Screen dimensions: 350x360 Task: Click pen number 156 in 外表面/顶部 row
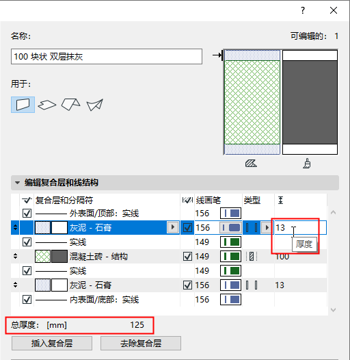tap(202, 214)
